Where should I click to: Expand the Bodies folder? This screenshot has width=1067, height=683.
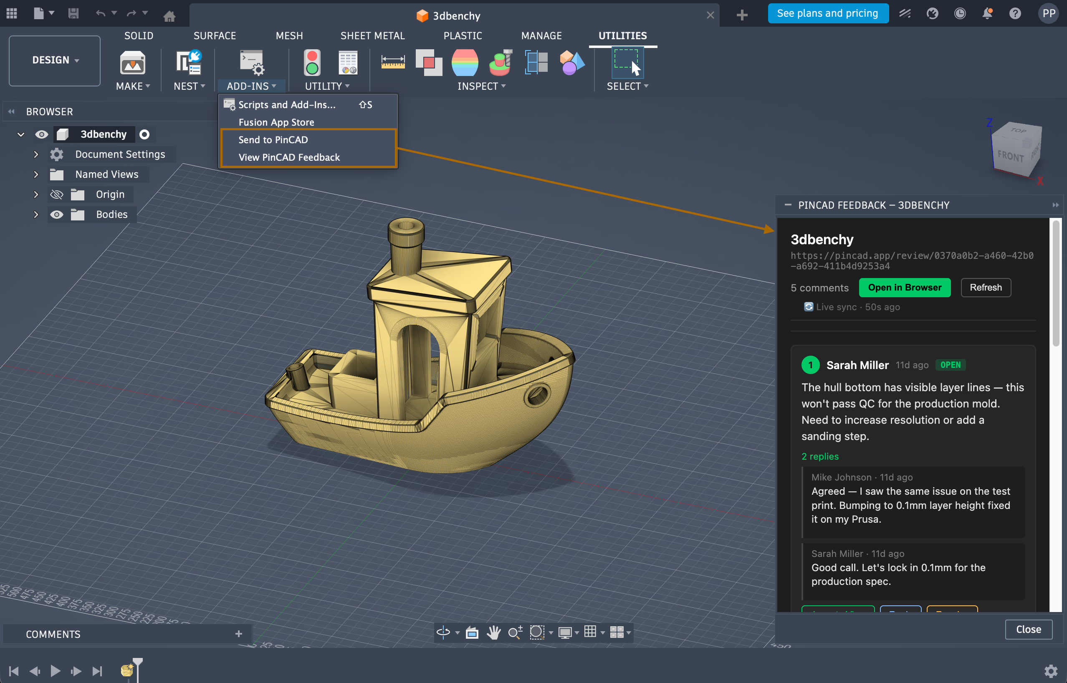coord(36,215)
